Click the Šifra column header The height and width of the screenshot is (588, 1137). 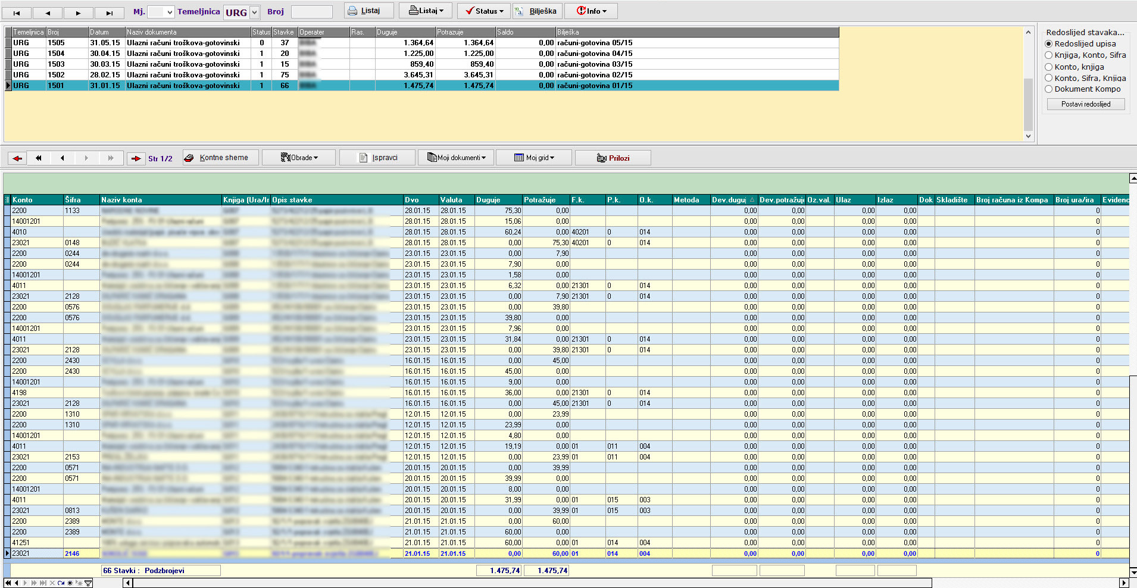point(82,200)
